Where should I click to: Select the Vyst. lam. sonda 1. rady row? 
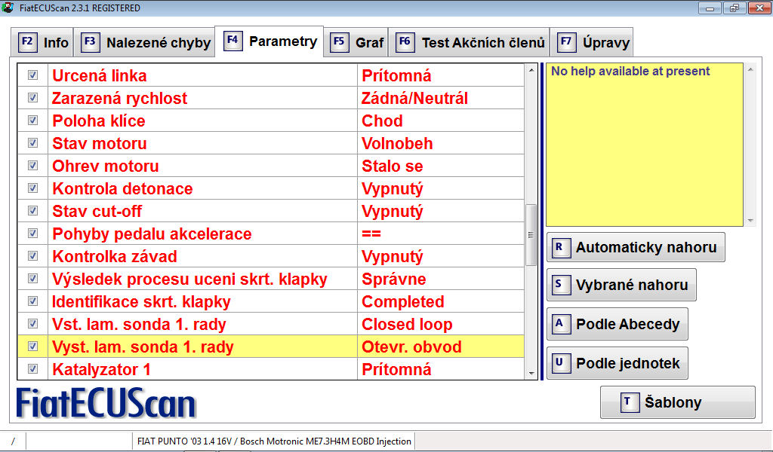pyautogui.click(x=143, y=347)
